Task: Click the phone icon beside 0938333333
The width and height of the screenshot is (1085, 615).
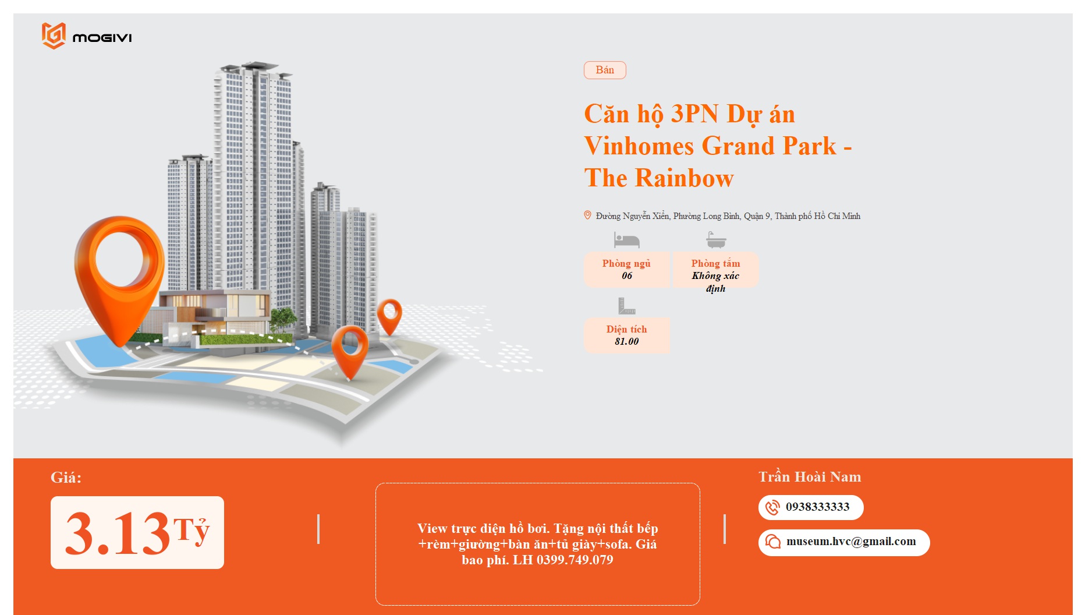Action: click(772, 507)
